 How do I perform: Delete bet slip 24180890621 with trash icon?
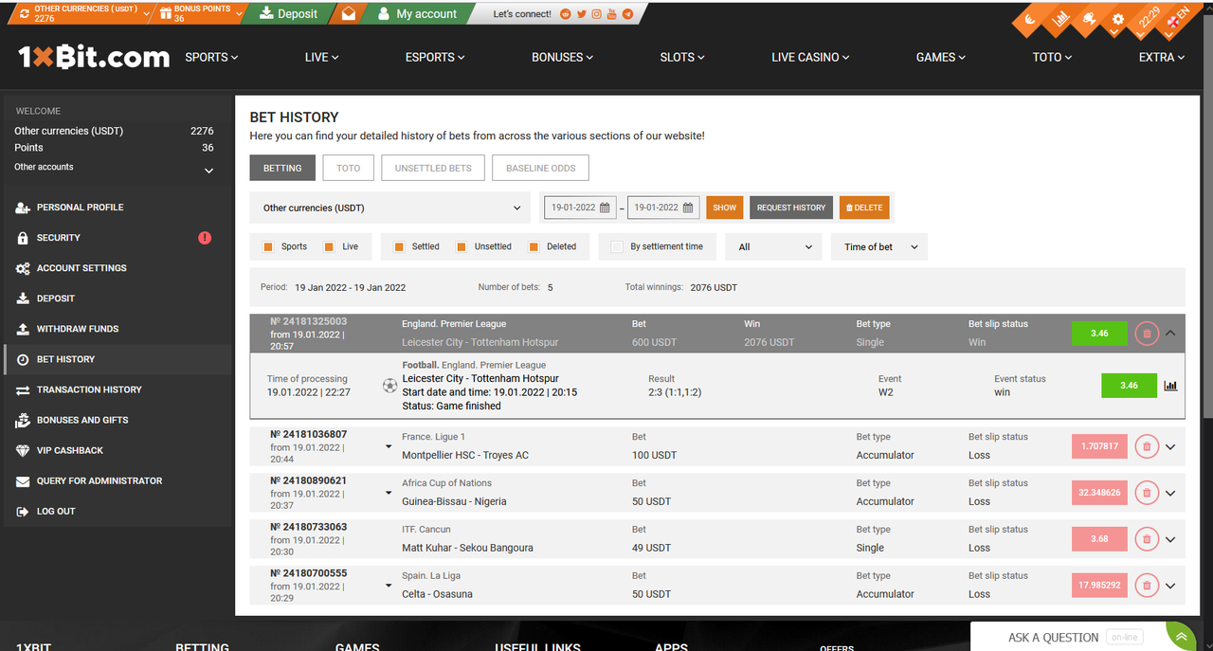[x=1147, y=493]
